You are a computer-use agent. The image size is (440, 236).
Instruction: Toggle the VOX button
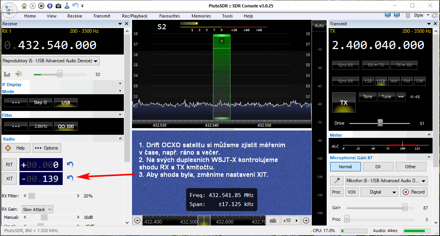(352, 192)
